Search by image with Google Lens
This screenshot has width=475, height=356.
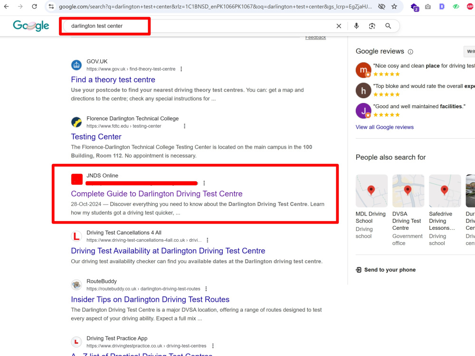click(372, 26)
